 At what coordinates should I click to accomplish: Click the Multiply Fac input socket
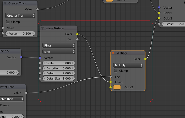coord(111,77)
